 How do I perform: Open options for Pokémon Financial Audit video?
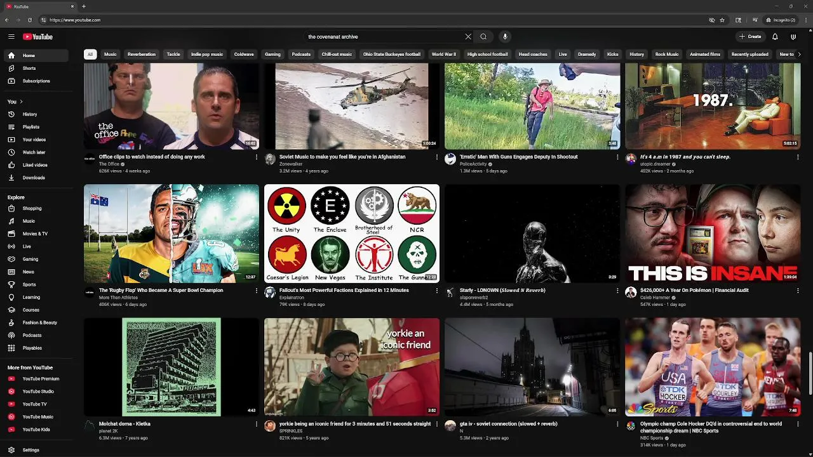point(798,290)
